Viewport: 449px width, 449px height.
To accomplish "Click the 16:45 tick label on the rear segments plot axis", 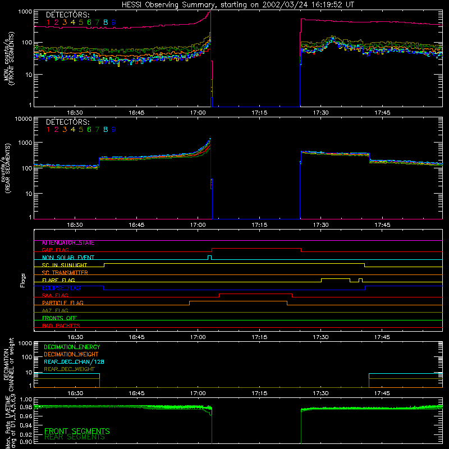I will 136,225.
